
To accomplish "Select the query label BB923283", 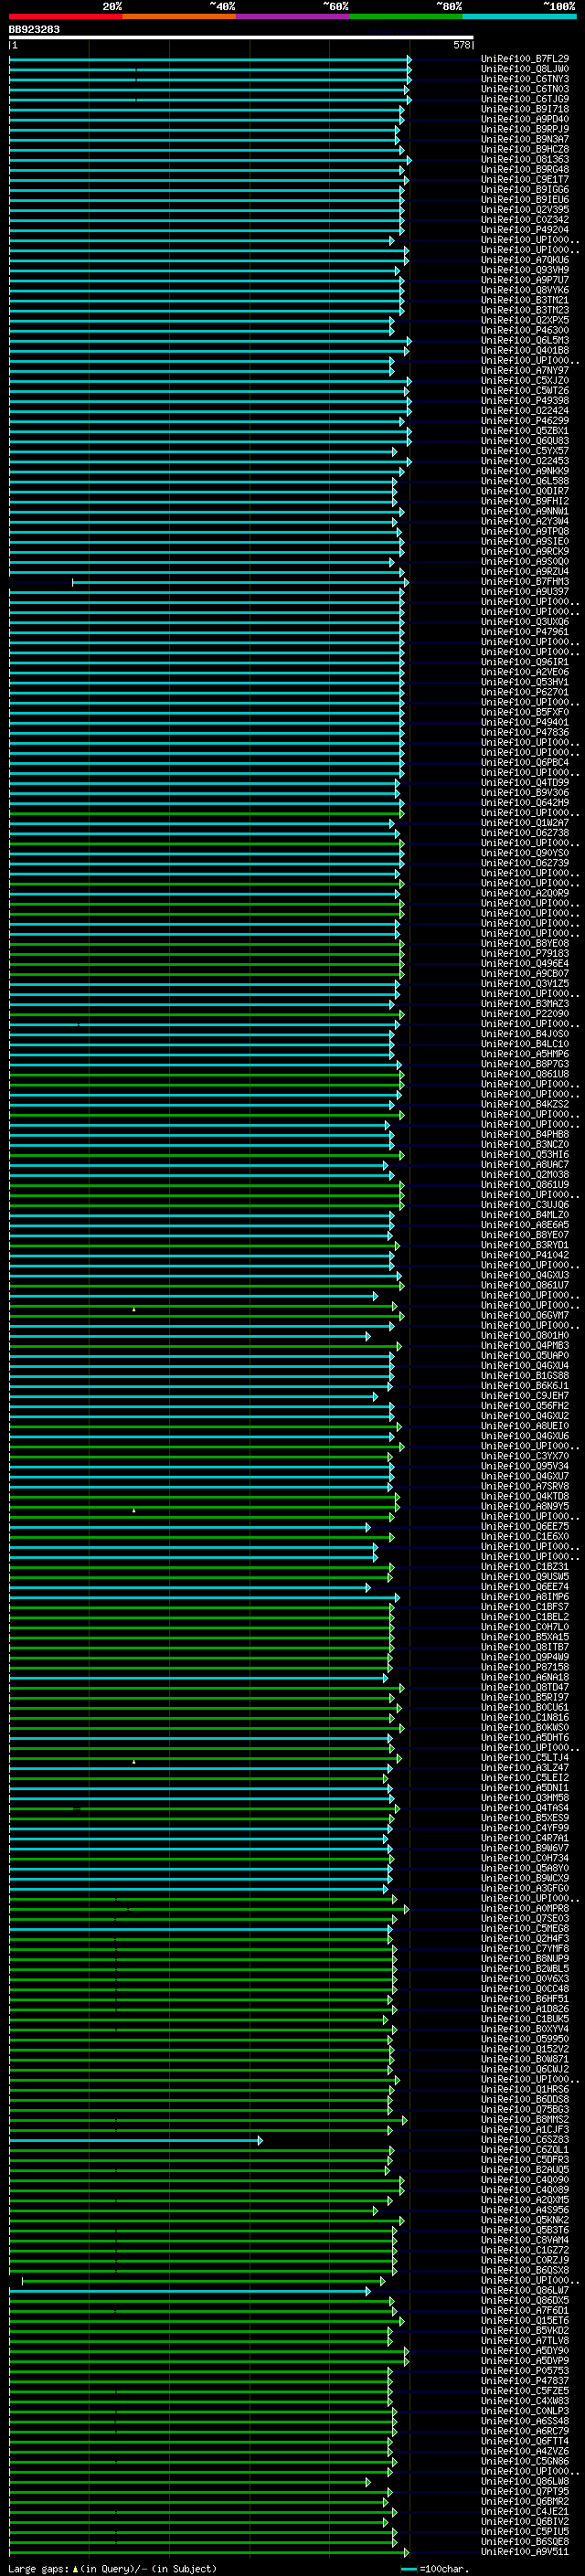I will click(34, 29).
